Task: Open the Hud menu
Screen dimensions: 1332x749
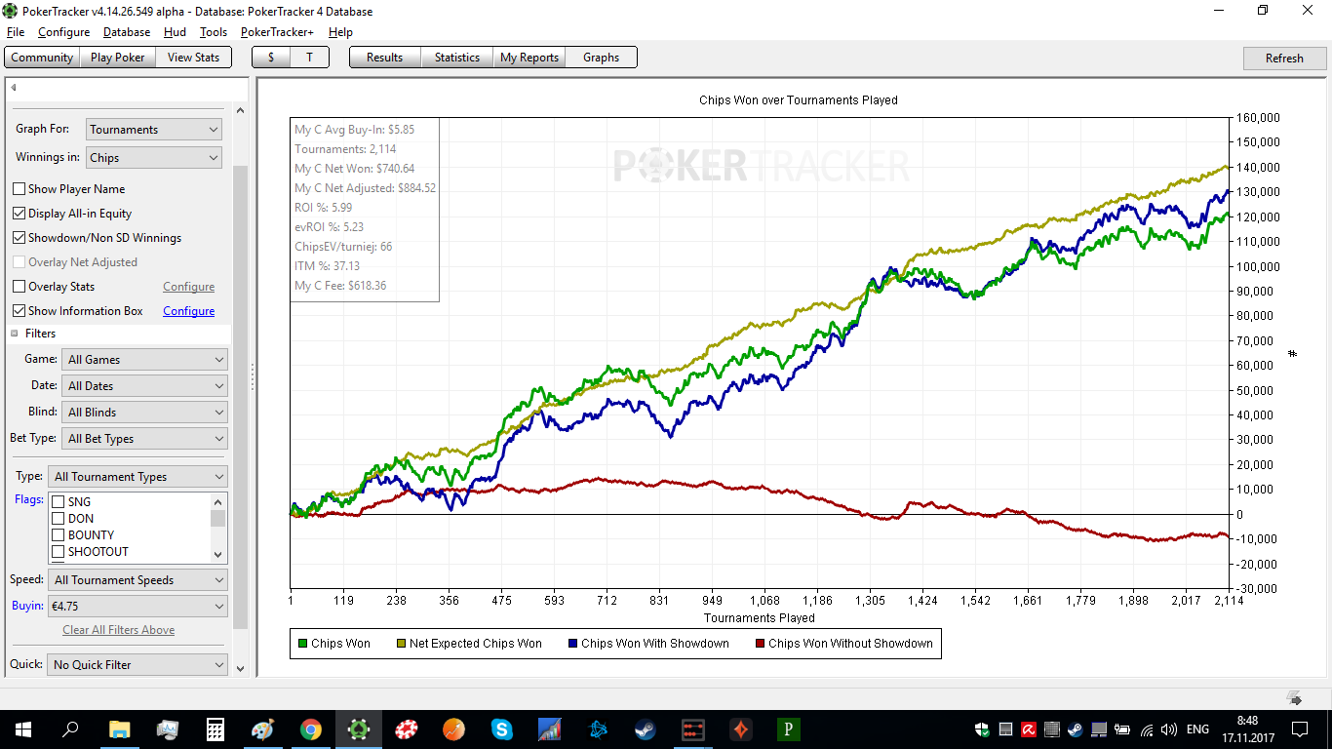Action: 175,32
